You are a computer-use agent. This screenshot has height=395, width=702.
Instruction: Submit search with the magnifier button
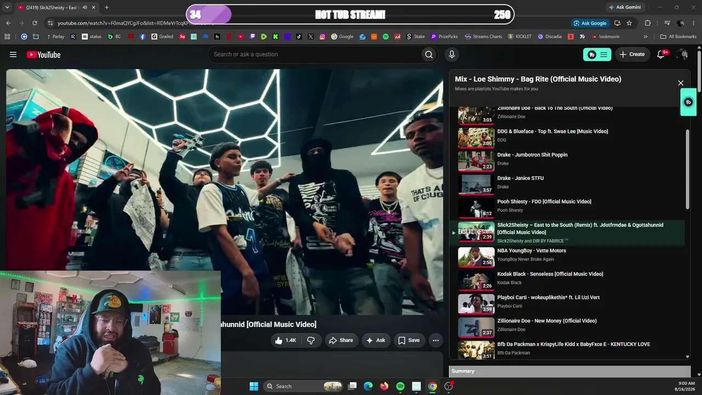coord(429,54)
